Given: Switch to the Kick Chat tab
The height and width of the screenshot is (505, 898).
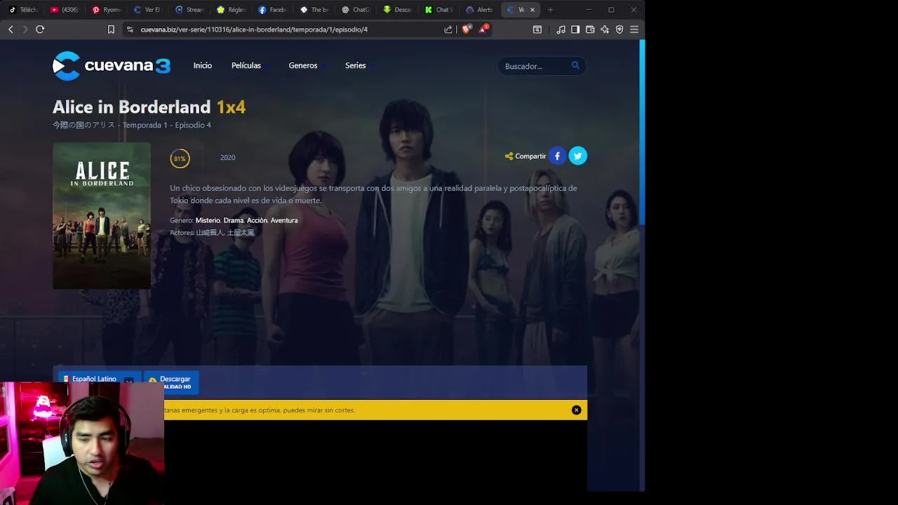Looking at the screenshot, I should (x=439, y=10).
